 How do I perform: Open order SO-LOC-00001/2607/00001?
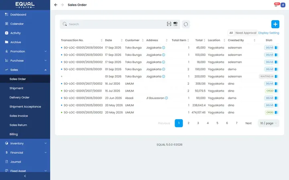pyautogui.click(x=83, y=91)
